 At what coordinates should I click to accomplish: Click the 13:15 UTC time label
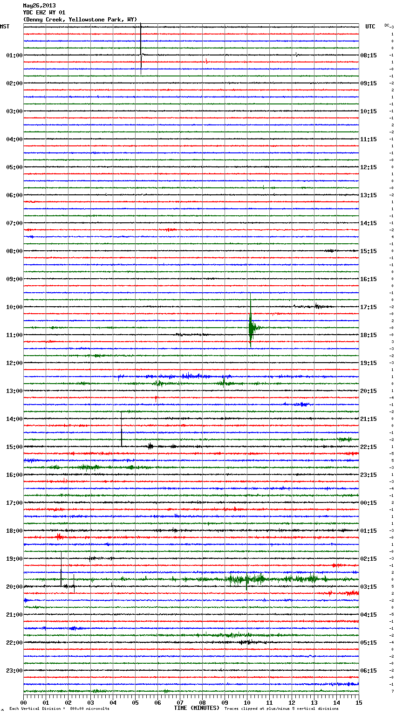point(369,195)
